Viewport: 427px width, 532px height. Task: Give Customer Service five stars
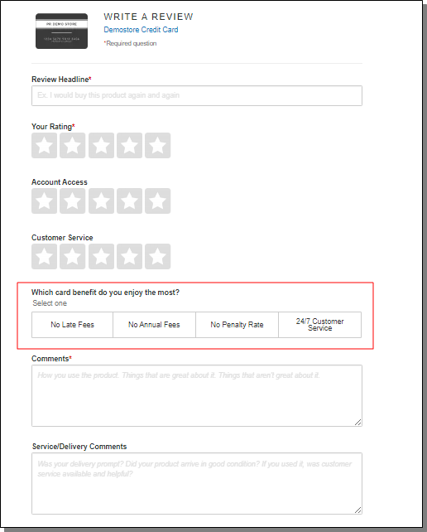click(x=157, y=257)
